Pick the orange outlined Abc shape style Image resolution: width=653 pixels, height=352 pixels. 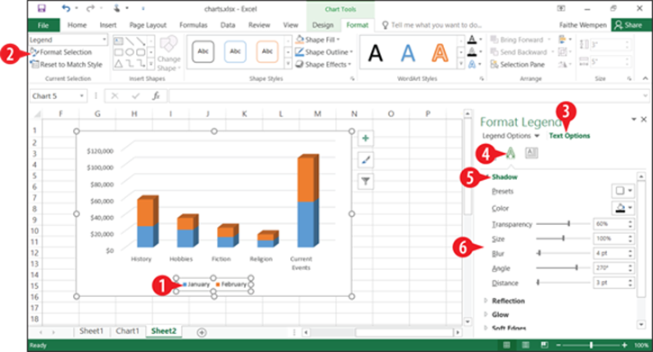[x=268, y=51]
